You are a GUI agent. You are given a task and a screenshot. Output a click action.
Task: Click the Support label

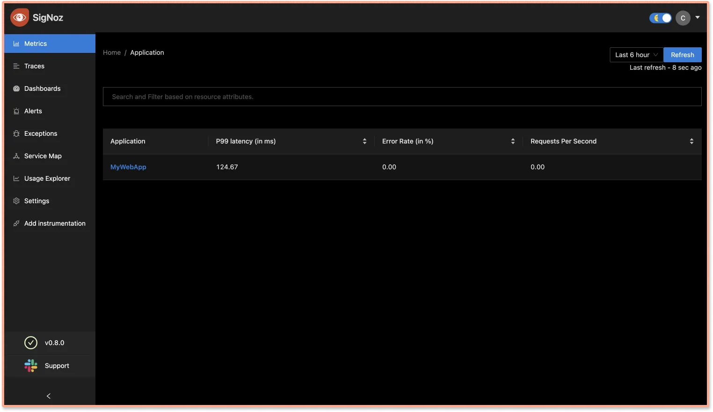[x=57, y=366]
